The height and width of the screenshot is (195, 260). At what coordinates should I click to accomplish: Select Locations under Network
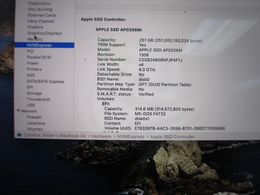(36, 123)
